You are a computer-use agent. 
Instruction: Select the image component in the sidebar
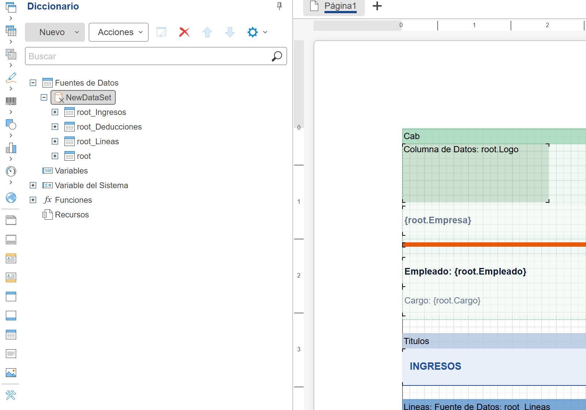(x=11, y=373)
